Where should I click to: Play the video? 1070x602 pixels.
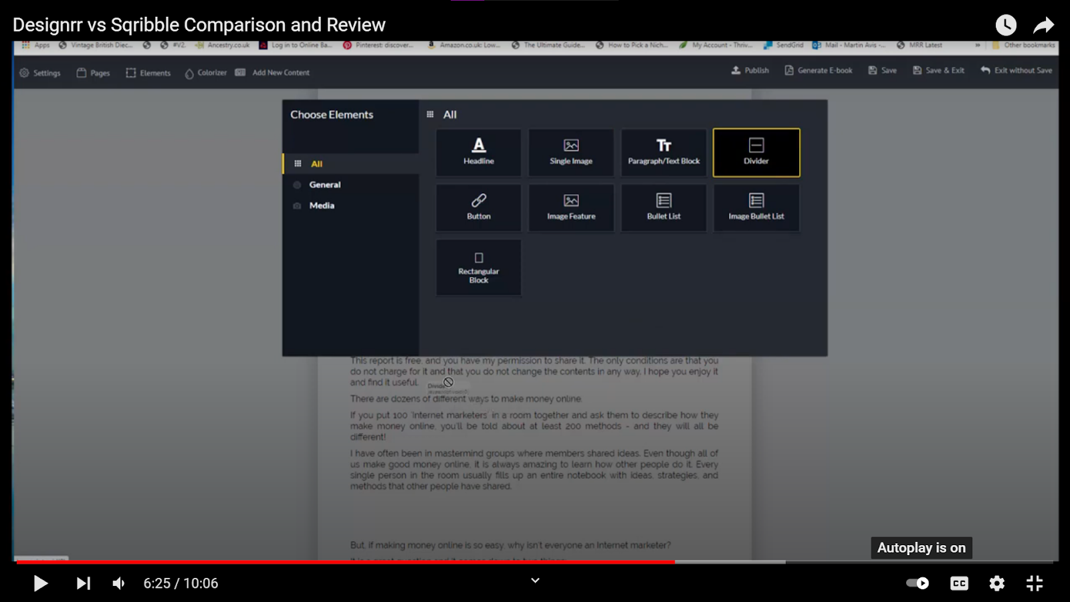pos(40,583)
